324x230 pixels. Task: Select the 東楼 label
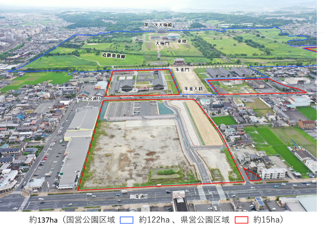[182, 41]
